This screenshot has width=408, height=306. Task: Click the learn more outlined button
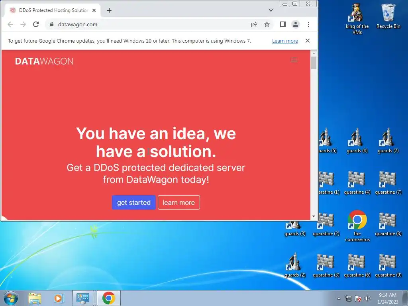(x=179, y=202)
